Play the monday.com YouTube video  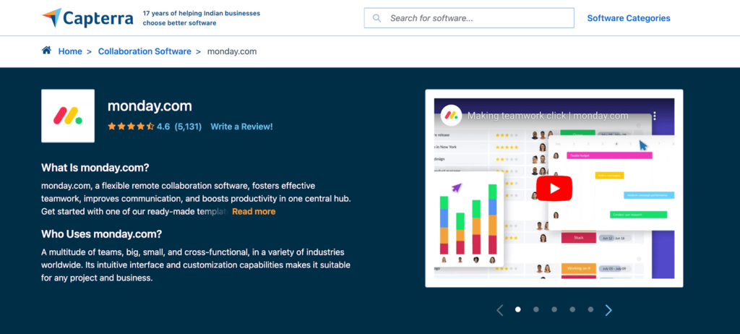coord(554,188)
